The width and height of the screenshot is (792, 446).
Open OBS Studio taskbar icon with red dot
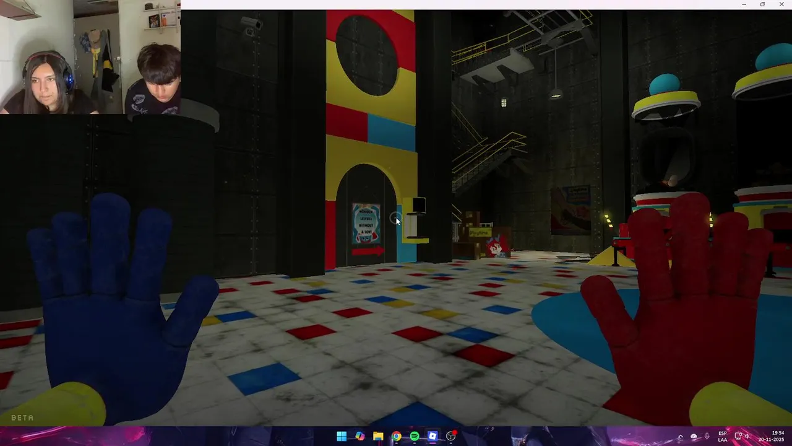(x=451, y=436)
